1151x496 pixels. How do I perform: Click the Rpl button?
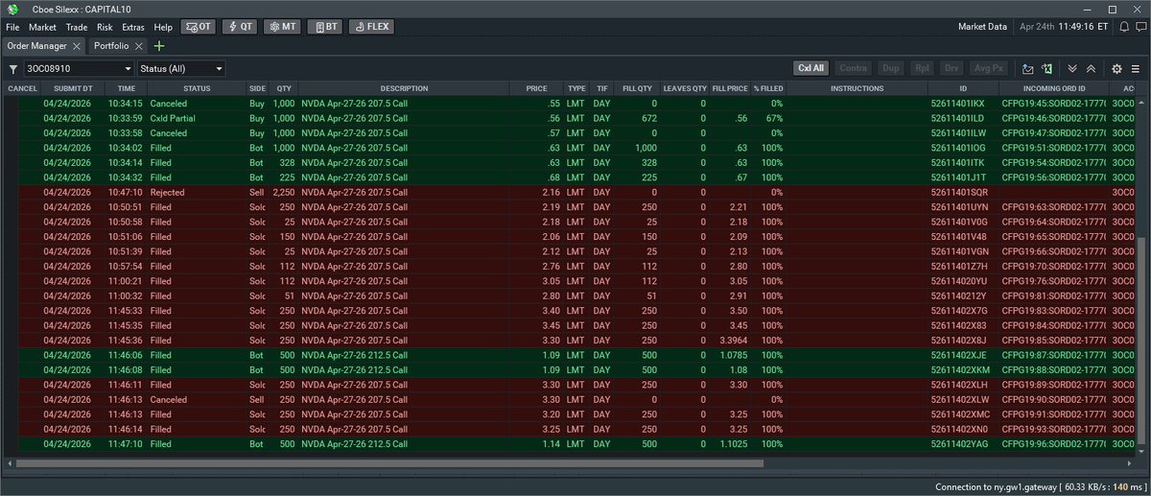pos(922,68)
